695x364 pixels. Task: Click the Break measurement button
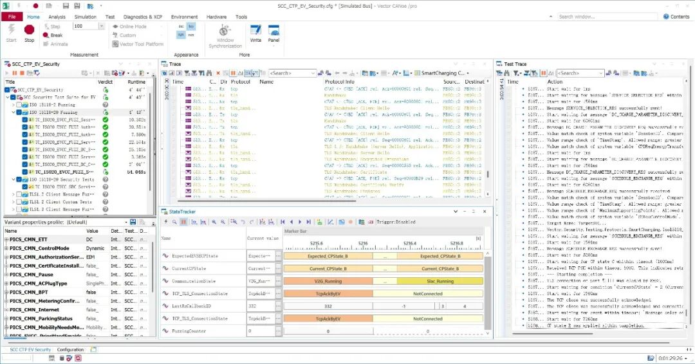coord(56,35)
